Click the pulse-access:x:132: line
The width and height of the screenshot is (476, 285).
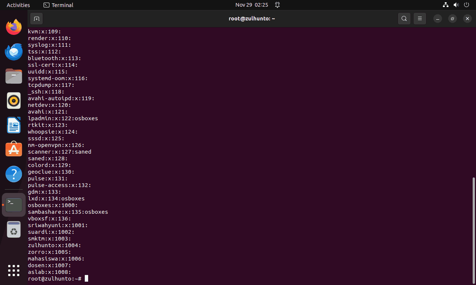pos(59,185)
